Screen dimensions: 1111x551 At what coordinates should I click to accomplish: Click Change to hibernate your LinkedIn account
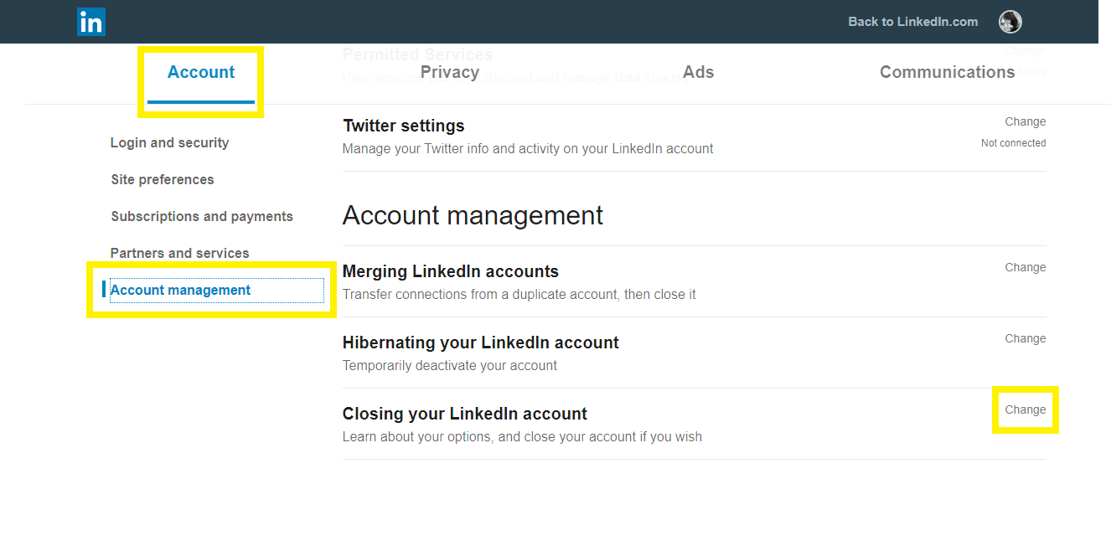tap(1025, 338)
